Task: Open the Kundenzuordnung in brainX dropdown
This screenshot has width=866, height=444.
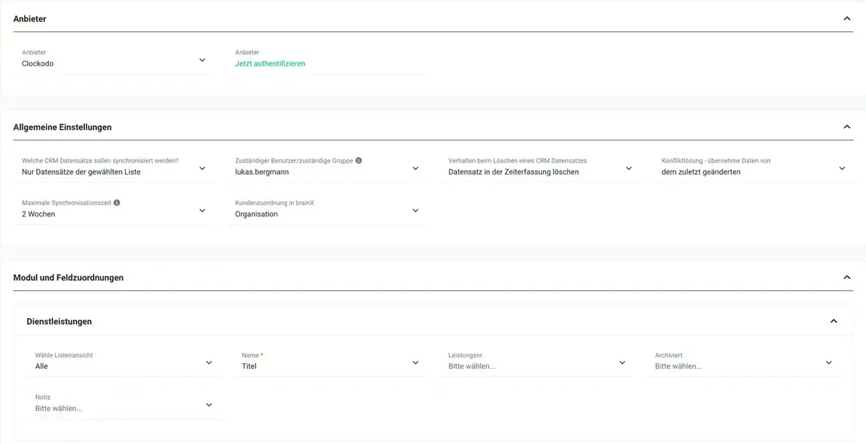Action: (326, 210)
